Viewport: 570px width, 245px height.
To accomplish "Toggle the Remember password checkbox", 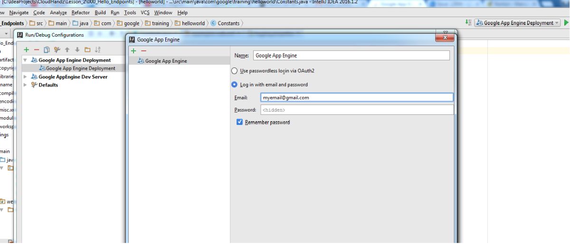I will coord(240,122).
